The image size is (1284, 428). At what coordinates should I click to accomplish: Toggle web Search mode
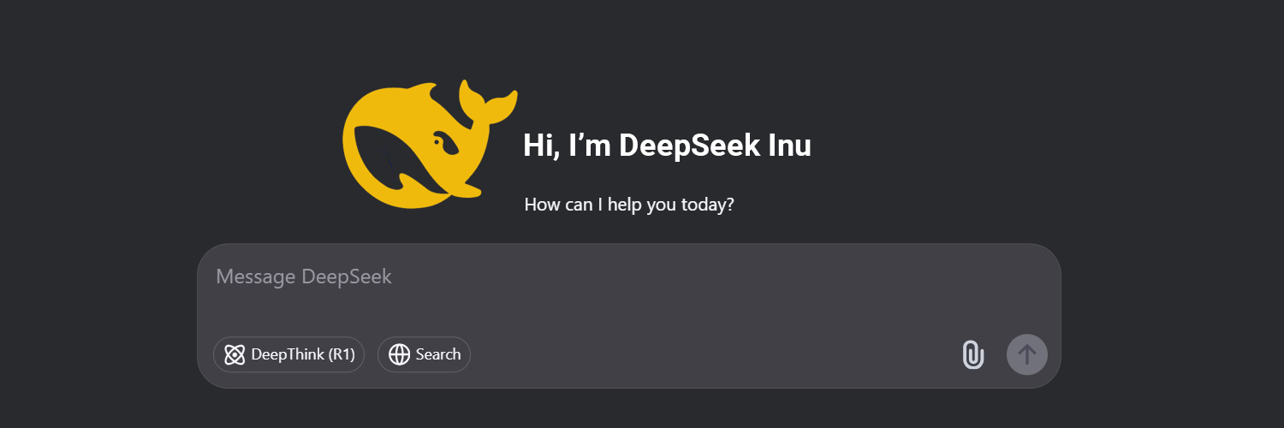[x=424, y=354]
